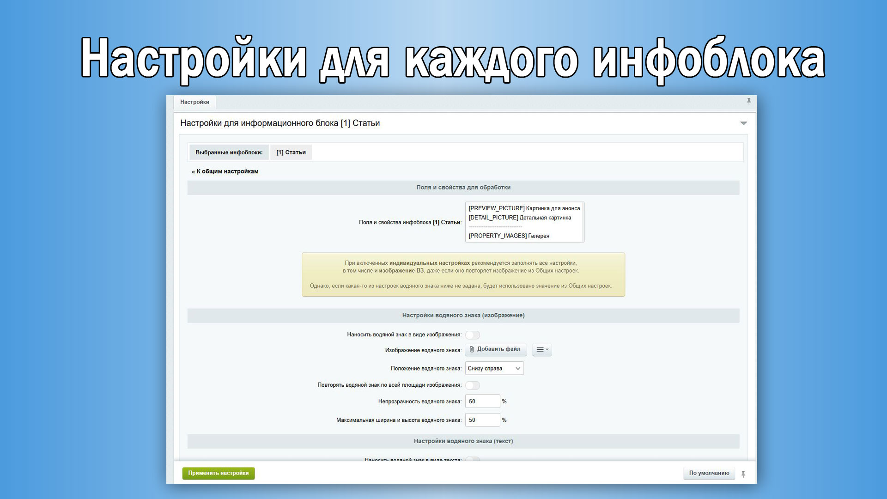The width and height of the screenshot is (887, 499).
Task: Select PREVIEW_PICTURE Картинка для анонса option
Action: tap(524, 208)
